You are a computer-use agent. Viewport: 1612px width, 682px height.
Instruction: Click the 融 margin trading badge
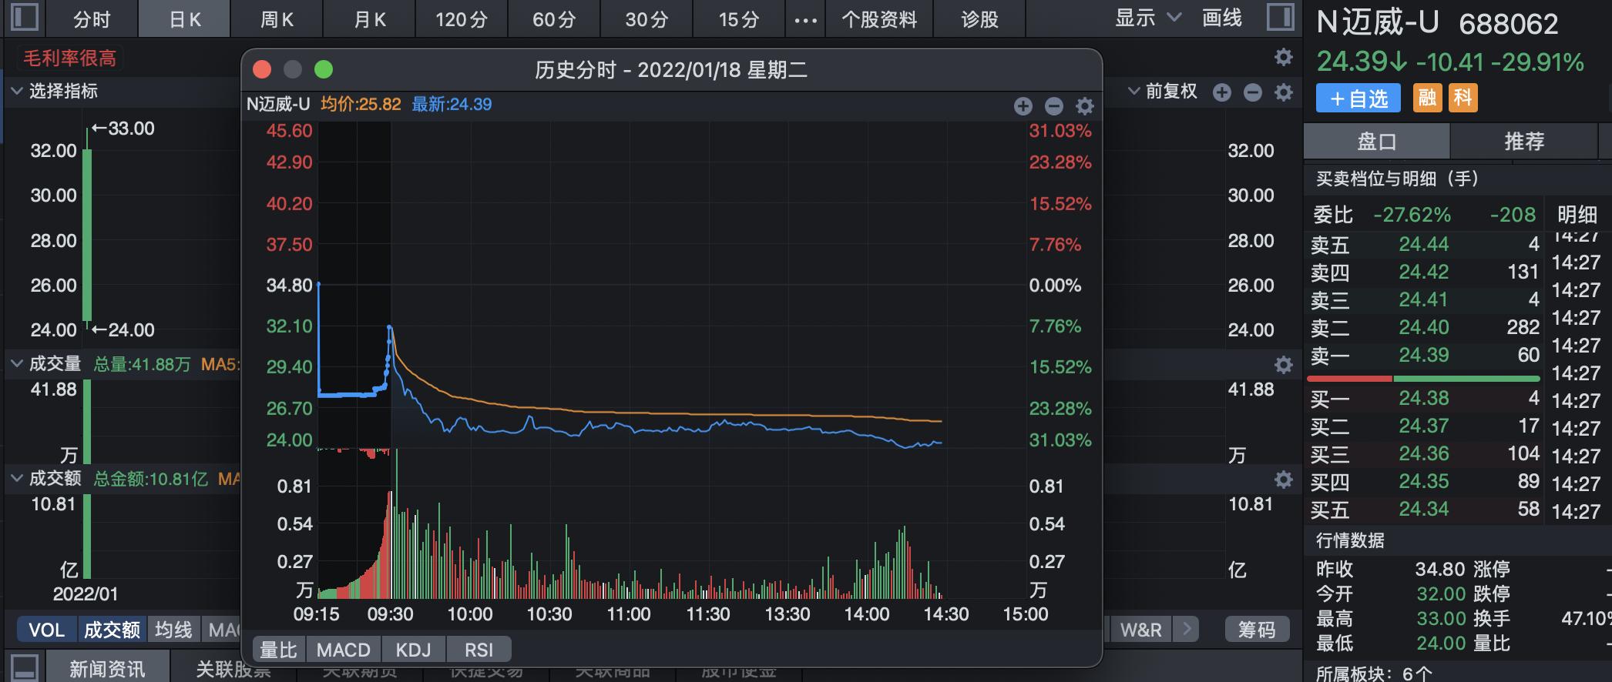click(x=1427, y=98)
